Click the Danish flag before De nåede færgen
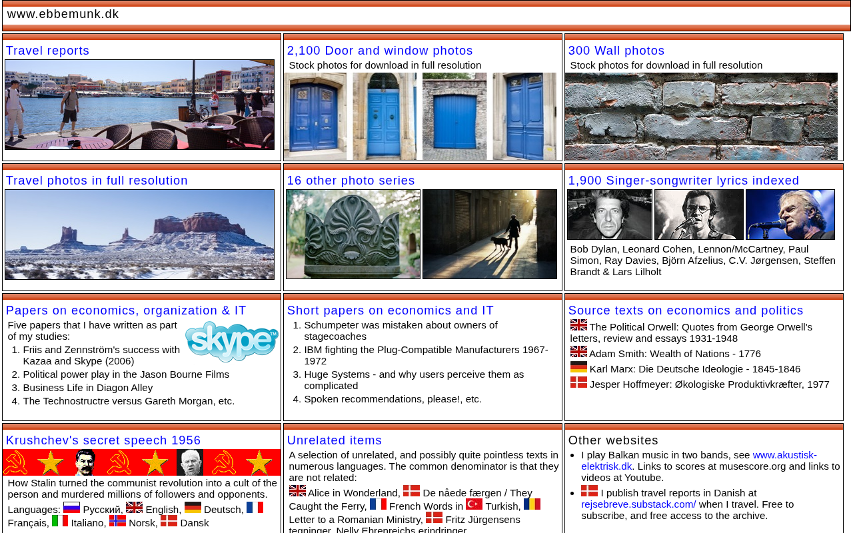 click(411, 491)
